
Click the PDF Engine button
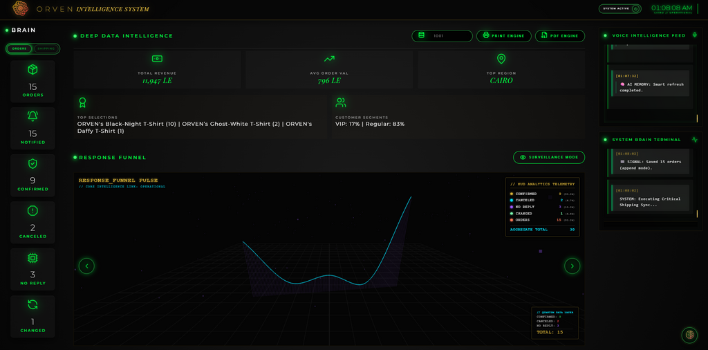[560, 36]
